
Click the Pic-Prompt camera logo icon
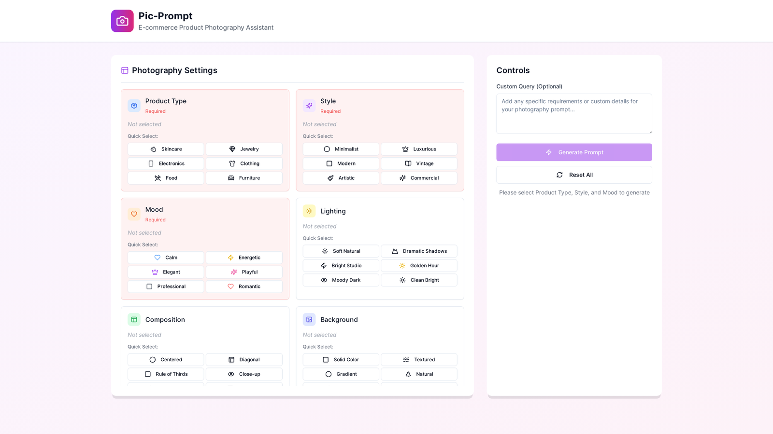(x=122, y=21)
